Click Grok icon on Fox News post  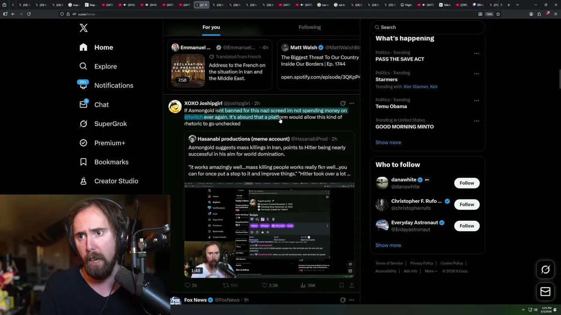tap(343, 300)
